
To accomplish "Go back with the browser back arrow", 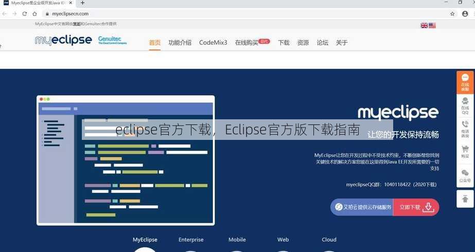I will 4,14.
